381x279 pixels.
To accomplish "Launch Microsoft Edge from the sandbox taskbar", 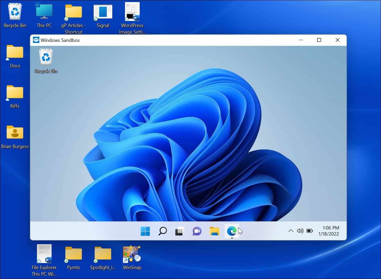I will click(x=232, y=231).
